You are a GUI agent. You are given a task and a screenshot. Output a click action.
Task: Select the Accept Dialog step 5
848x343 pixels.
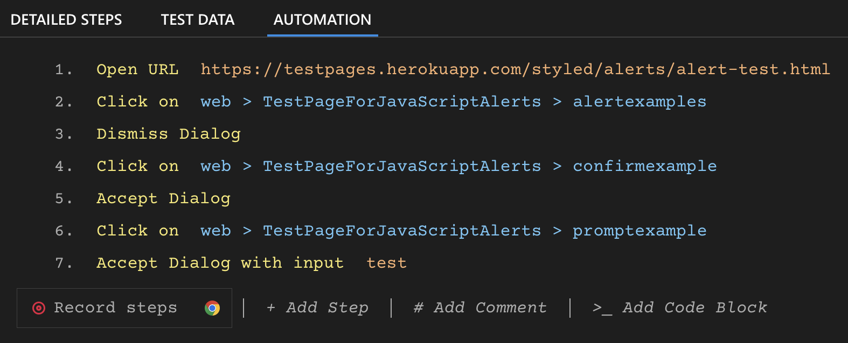click(x=163, y=198)
